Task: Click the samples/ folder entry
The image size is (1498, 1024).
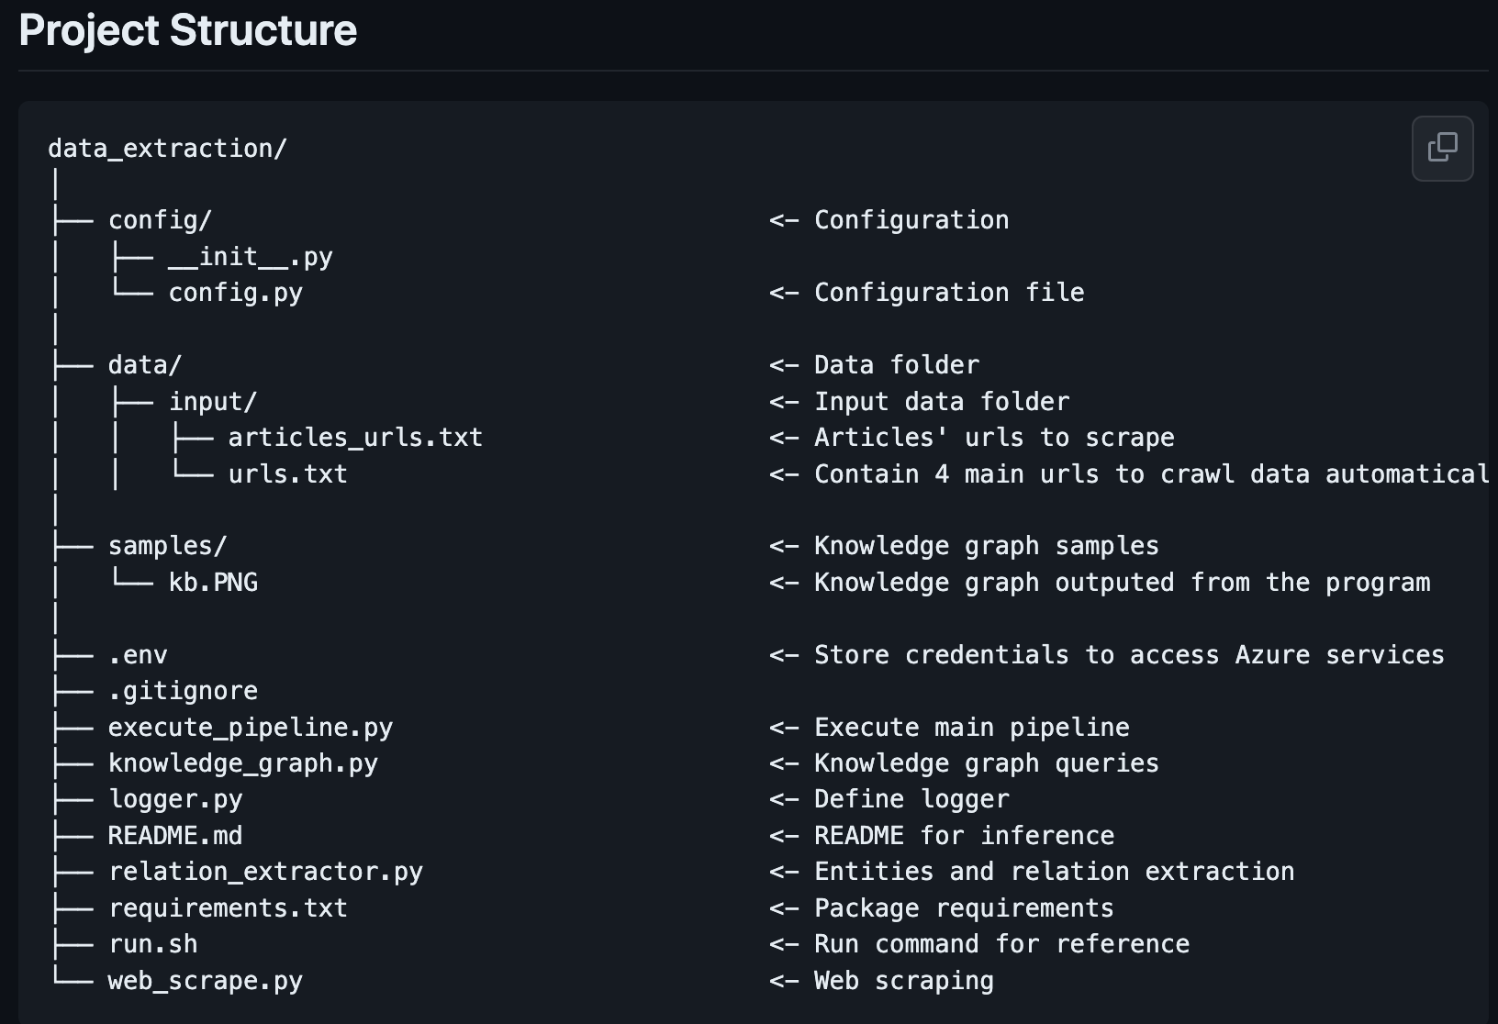Action: (x=167, y=546)
